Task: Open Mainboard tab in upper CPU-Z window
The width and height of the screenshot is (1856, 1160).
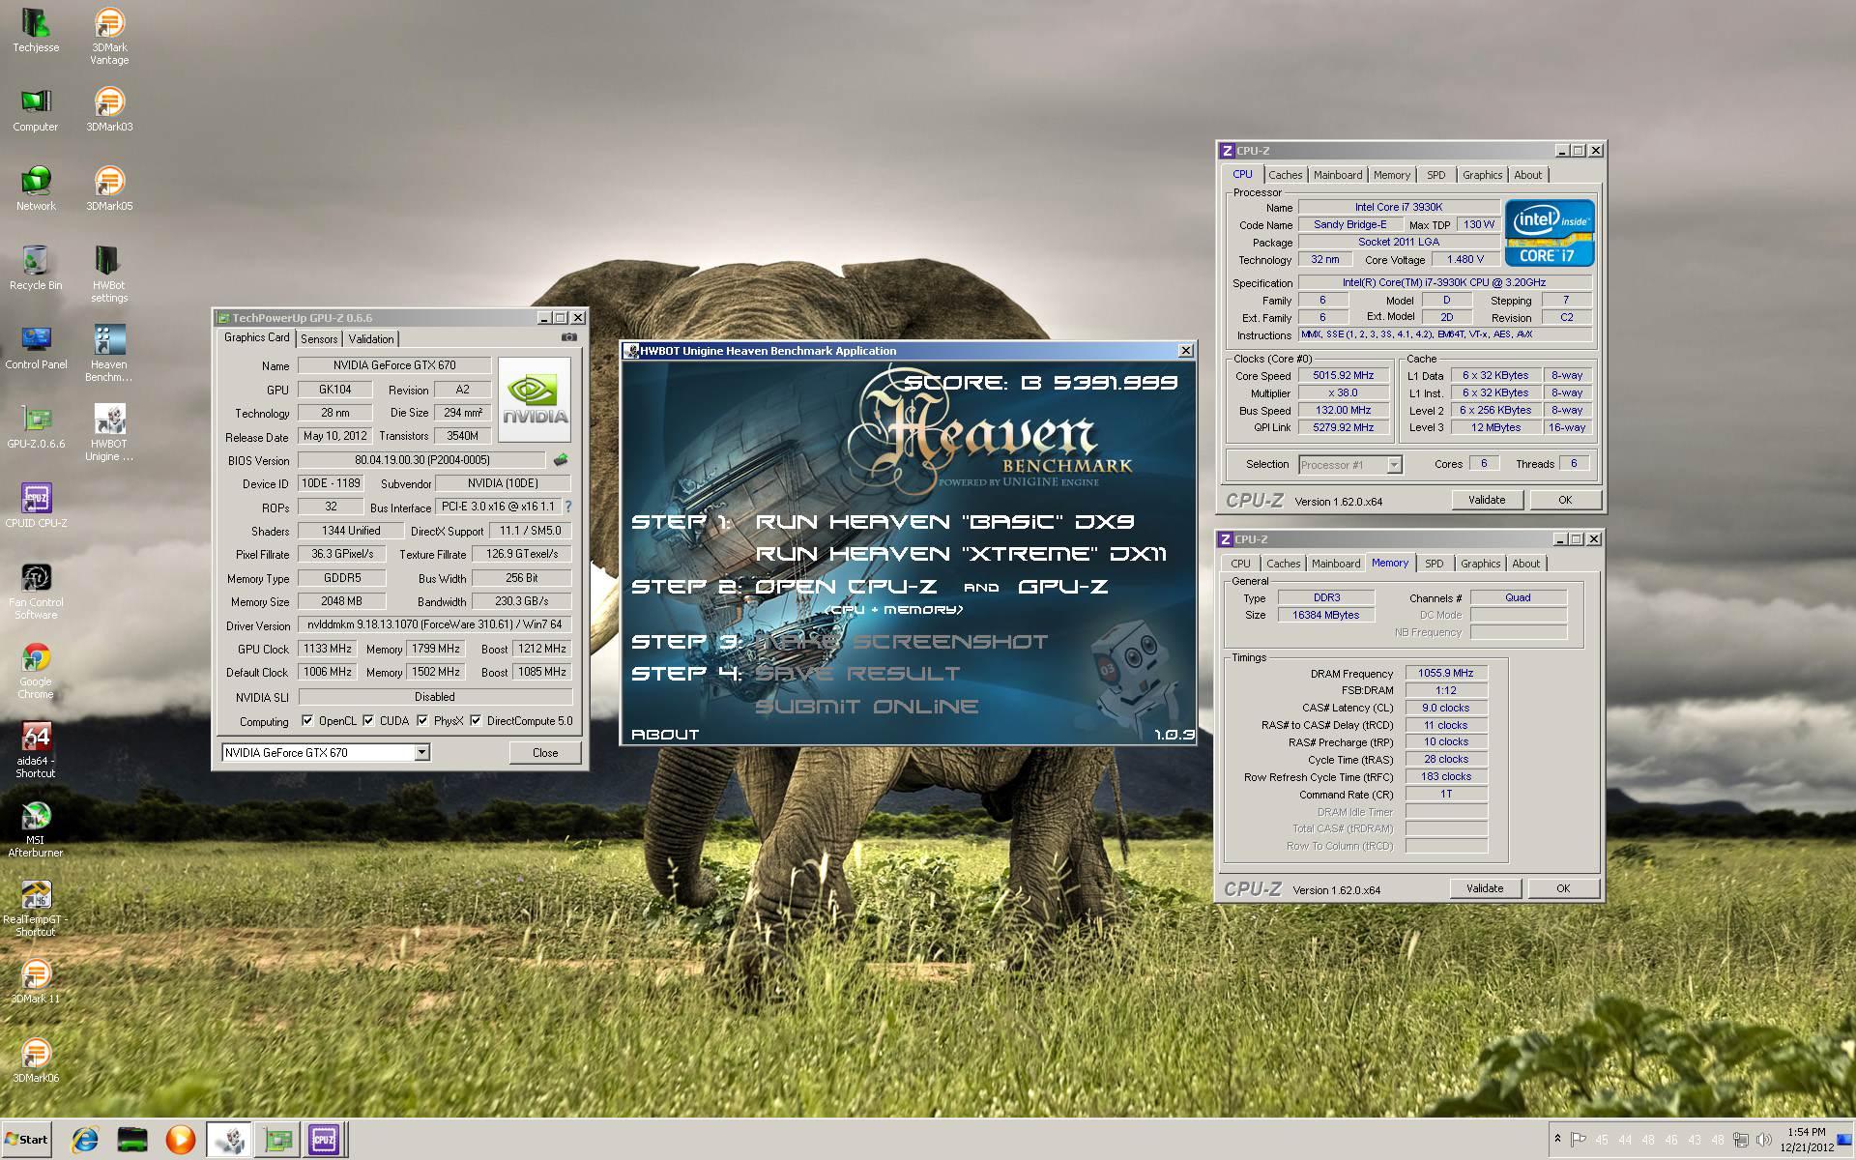Action: (x=1338, y=175)
